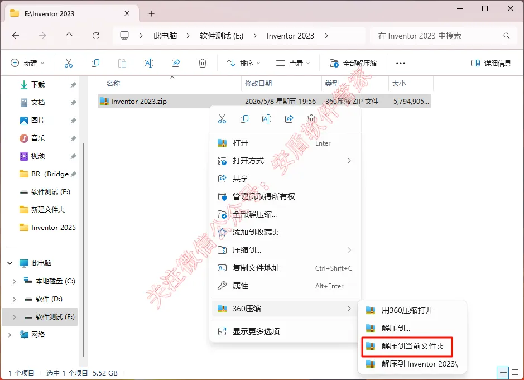Choose 解压到... in the submenu
The width and height of the screenshot is (524, 380).
412,328
